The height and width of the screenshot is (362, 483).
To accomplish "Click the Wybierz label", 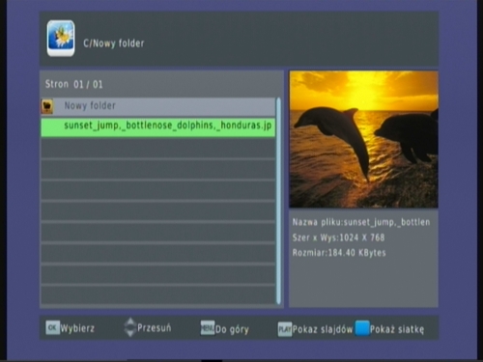I will click(77, 328).
